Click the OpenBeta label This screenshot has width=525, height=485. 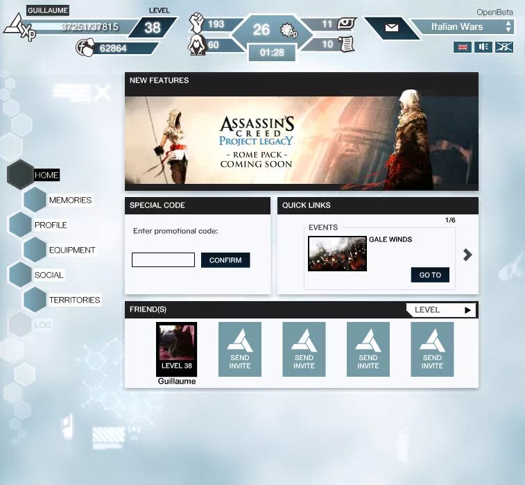point(494,12)
